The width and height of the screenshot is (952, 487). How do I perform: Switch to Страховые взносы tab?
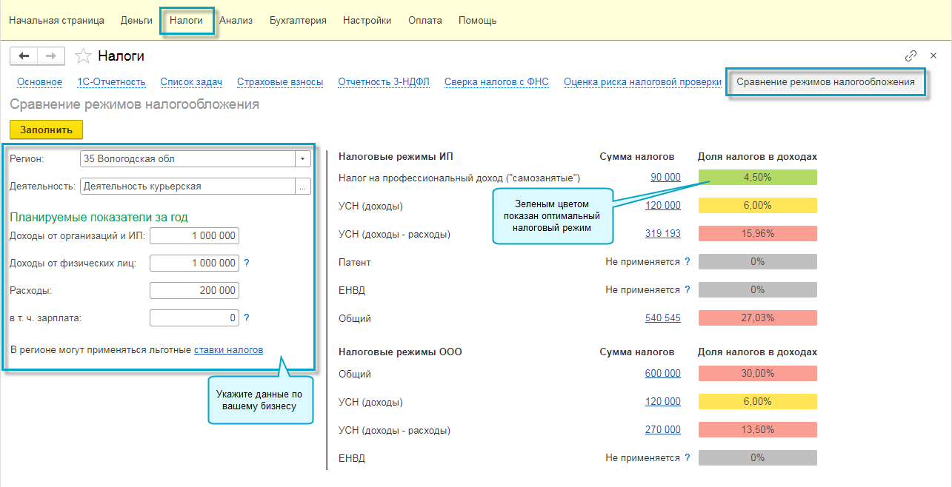coord(280,82)
